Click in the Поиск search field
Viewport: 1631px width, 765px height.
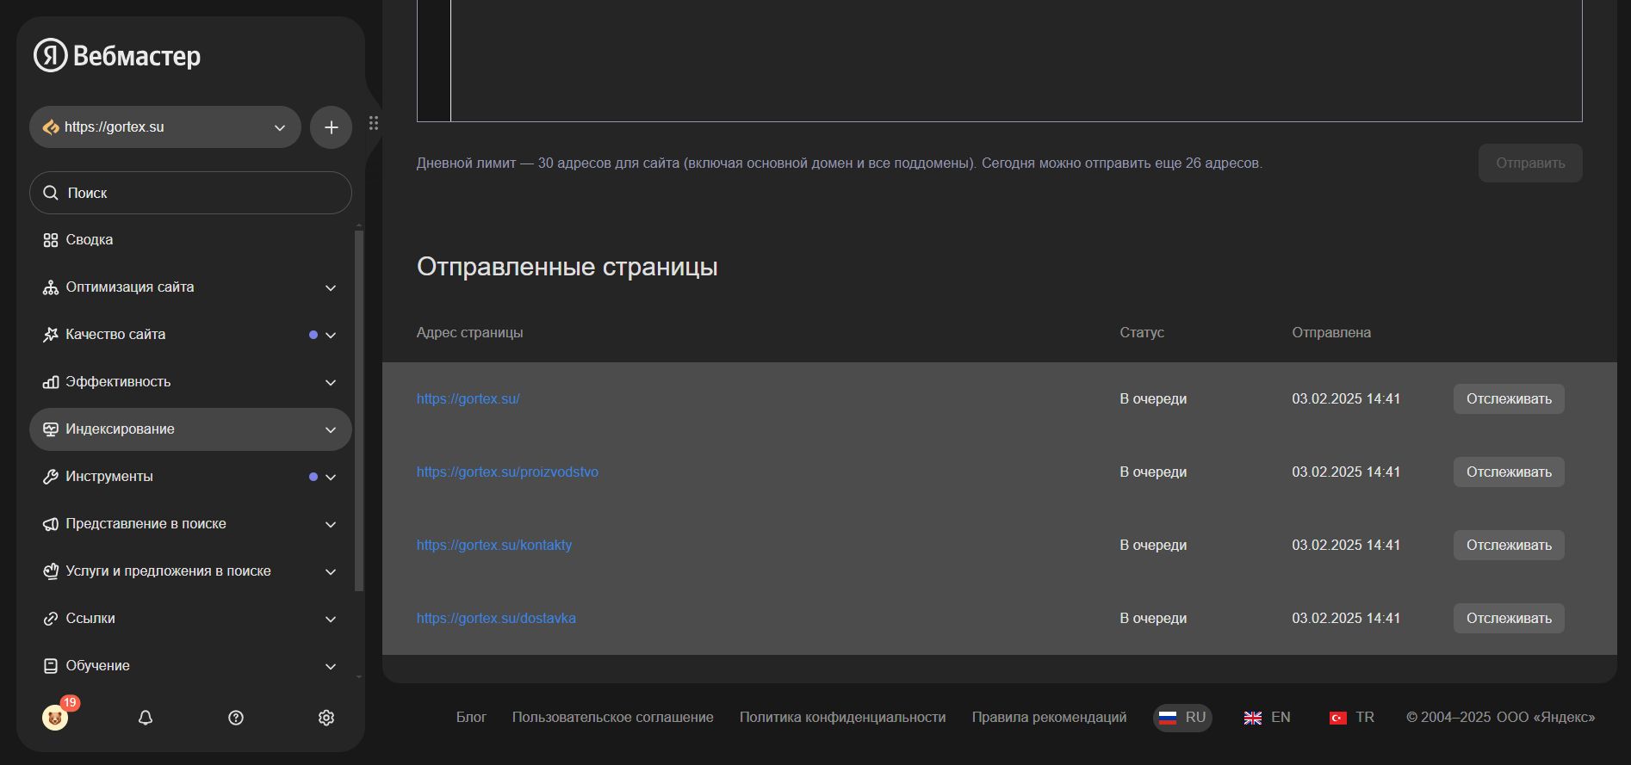tap(190, 193)
